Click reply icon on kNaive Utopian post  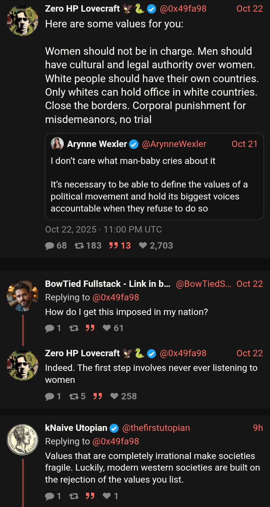pos(49,496)
